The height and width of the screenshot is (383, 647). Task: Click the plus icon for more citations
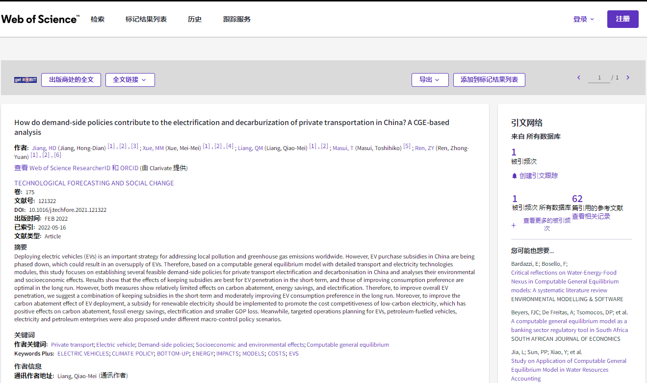coord(514,225)
